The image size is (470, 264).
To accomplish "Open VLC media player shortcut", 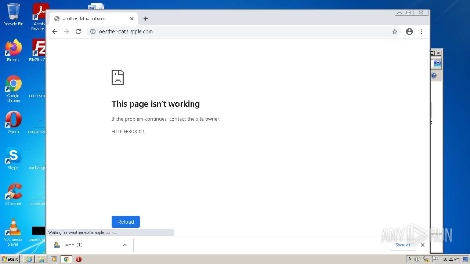I will click(x=13, y=232).
